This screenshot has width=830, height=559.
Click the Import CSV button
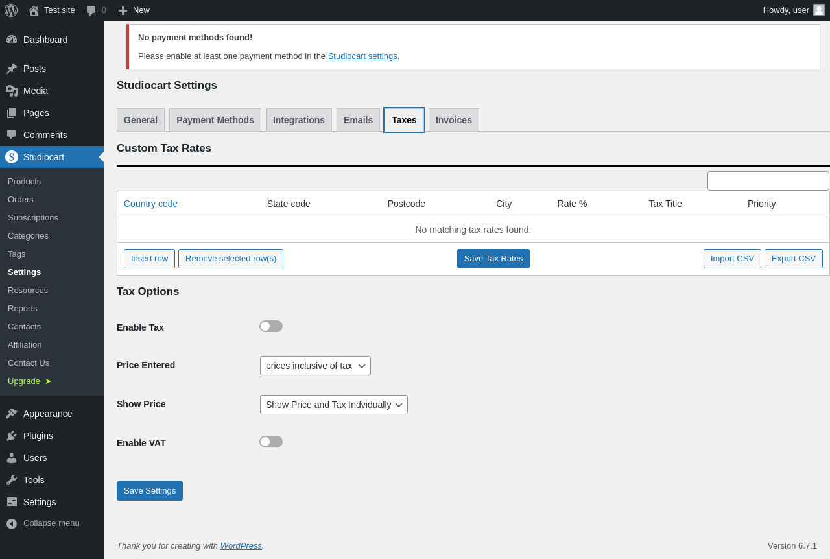point(732,259)
